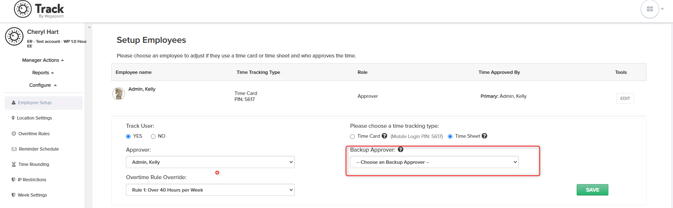Open the Approver dropdown showing Admin, Kelly
The width and height of the screenshot is (673, 208).
210,162
